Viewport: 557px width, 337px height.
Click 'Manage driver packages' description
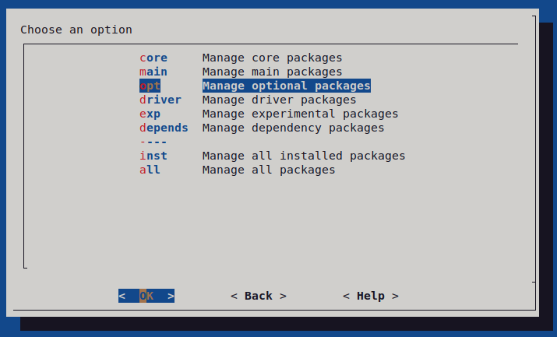(279, 100)
